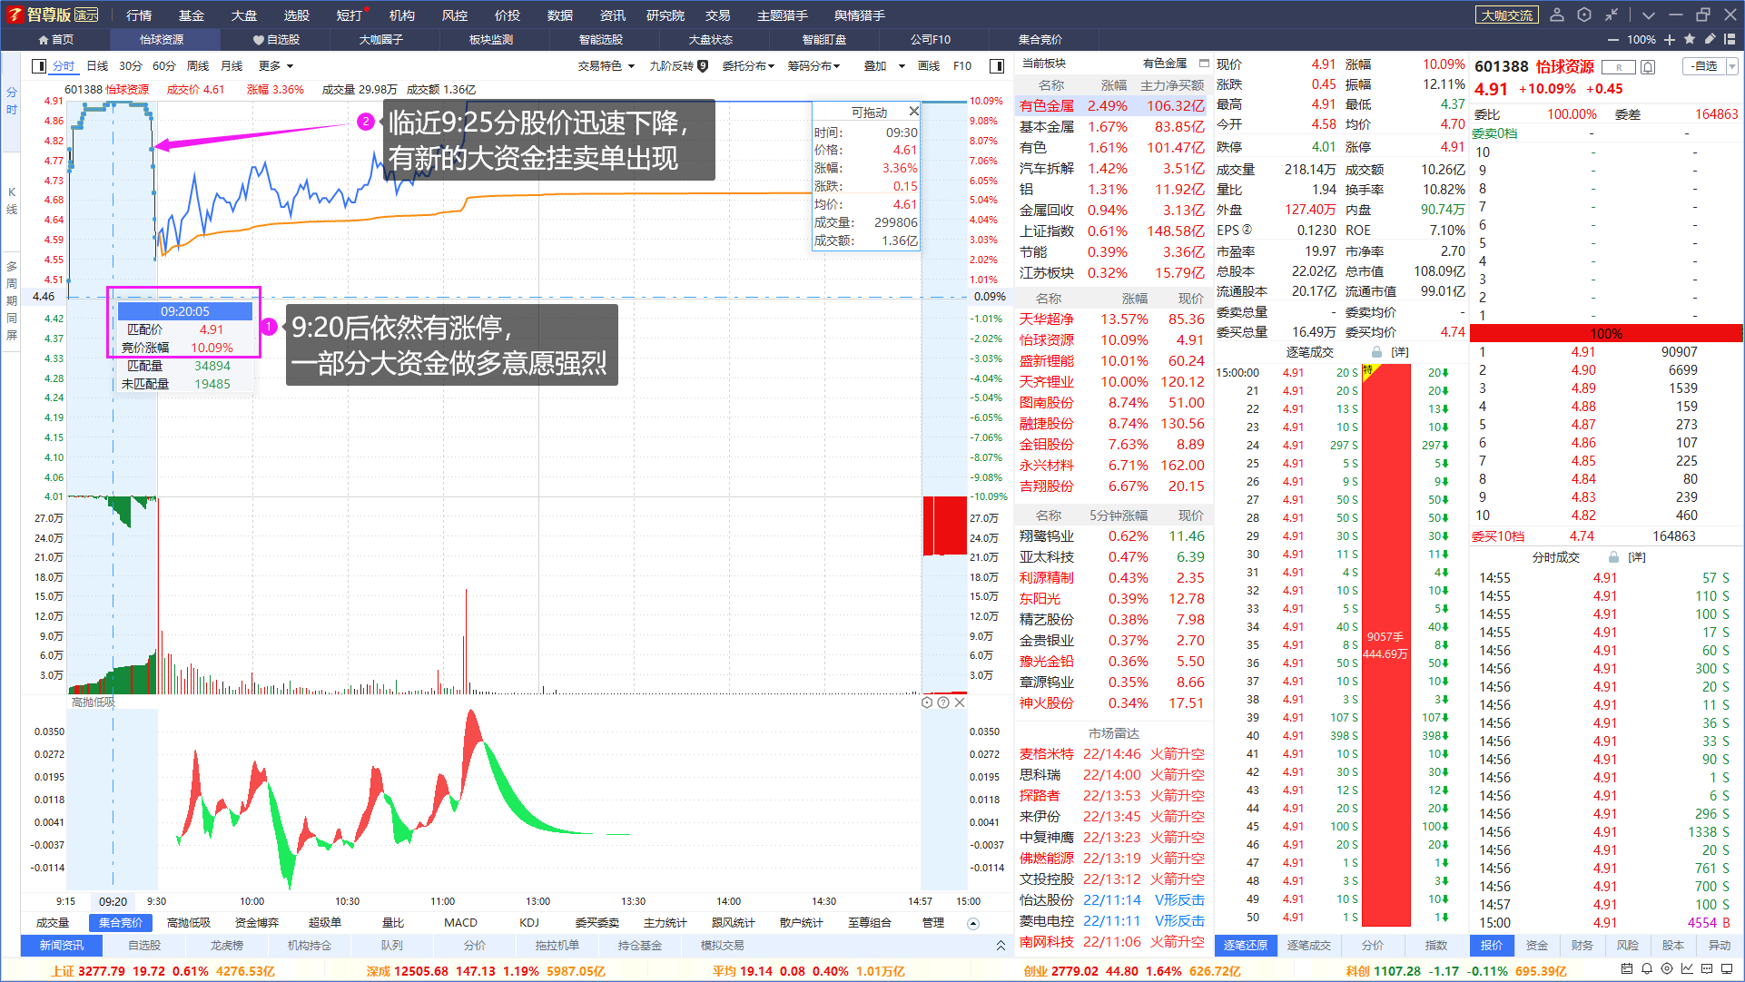This screenshot has width=1745, height=982.
Task: Open the 研究院 menu
Action: 665,15
